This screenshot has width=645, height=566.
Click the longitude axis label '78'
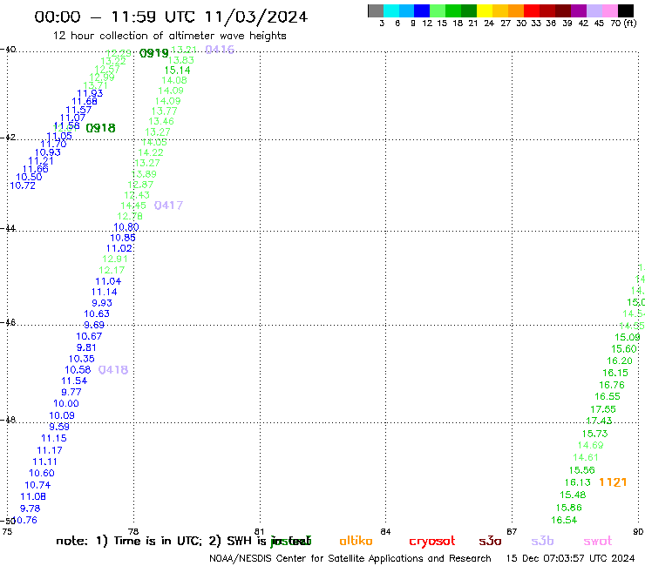pos(133,531)
